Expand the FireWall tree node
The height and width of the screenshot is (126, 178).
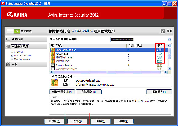point(12,52)
